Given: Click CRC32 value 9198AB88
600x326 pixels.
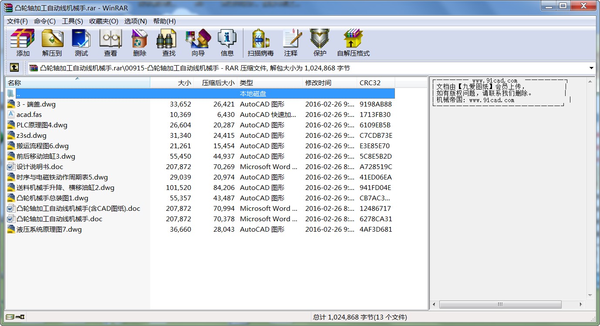Looking at the screenshot, I should (376, 104).
